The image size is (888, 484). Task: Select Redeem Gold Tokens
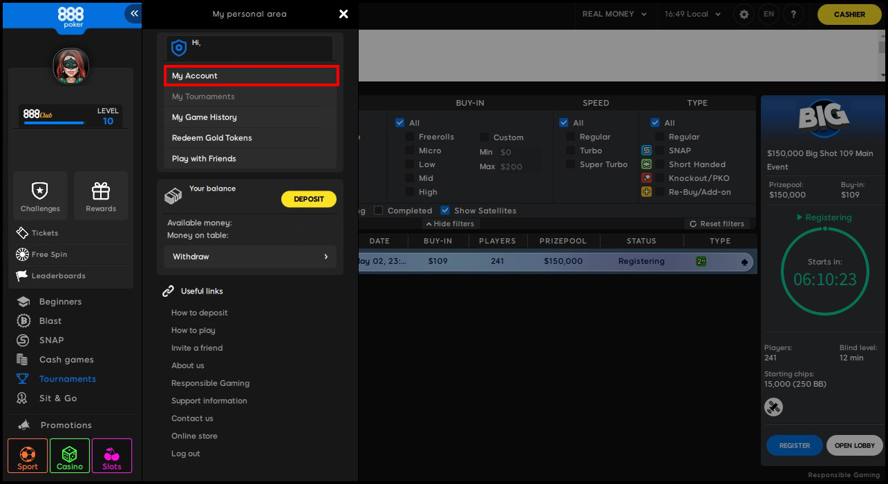coord(250,138)
